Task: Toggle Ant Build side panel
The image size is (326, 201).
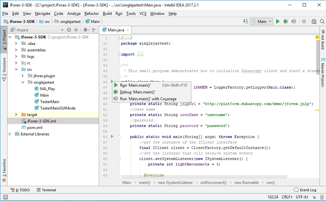Action: [323, 39]
